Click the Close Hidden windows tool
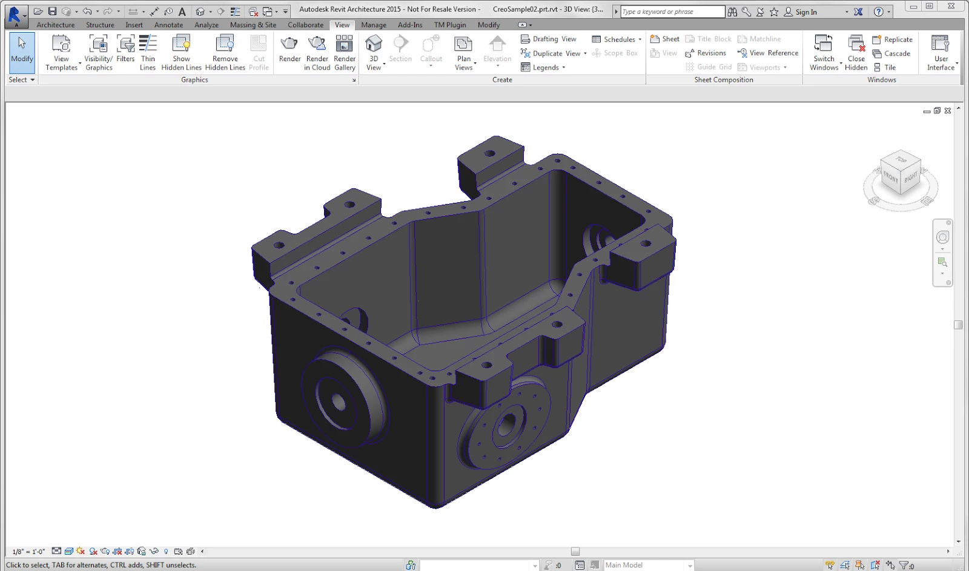The image size is (969, 571). click(x=856, y=53)
